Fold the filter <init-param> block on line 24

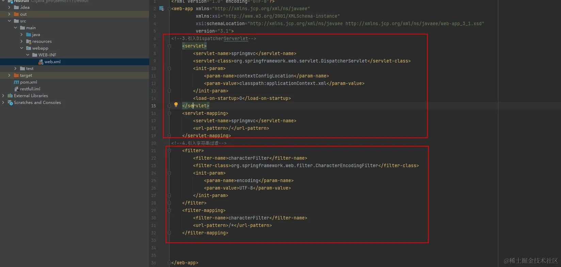pos(169,173)
